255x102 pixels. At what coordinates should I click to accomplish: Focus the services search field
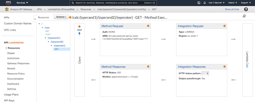tap(113, 3)
